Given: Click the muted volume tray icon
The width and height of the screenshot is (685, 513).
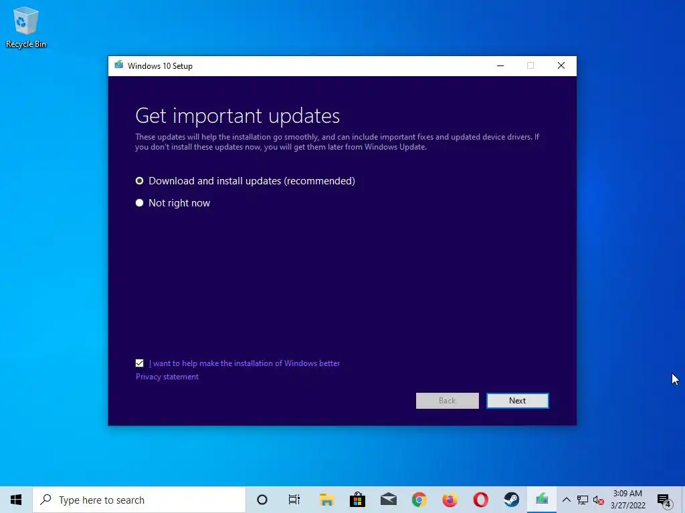Looking at the screenshot, I should coord(599,500).
